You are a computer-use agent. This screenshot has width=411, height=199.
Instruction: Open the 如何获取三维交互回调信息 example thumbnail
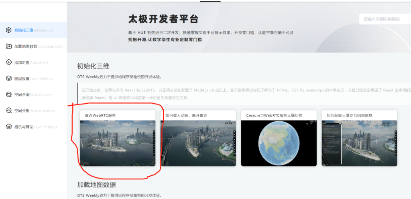coord(359,143)
